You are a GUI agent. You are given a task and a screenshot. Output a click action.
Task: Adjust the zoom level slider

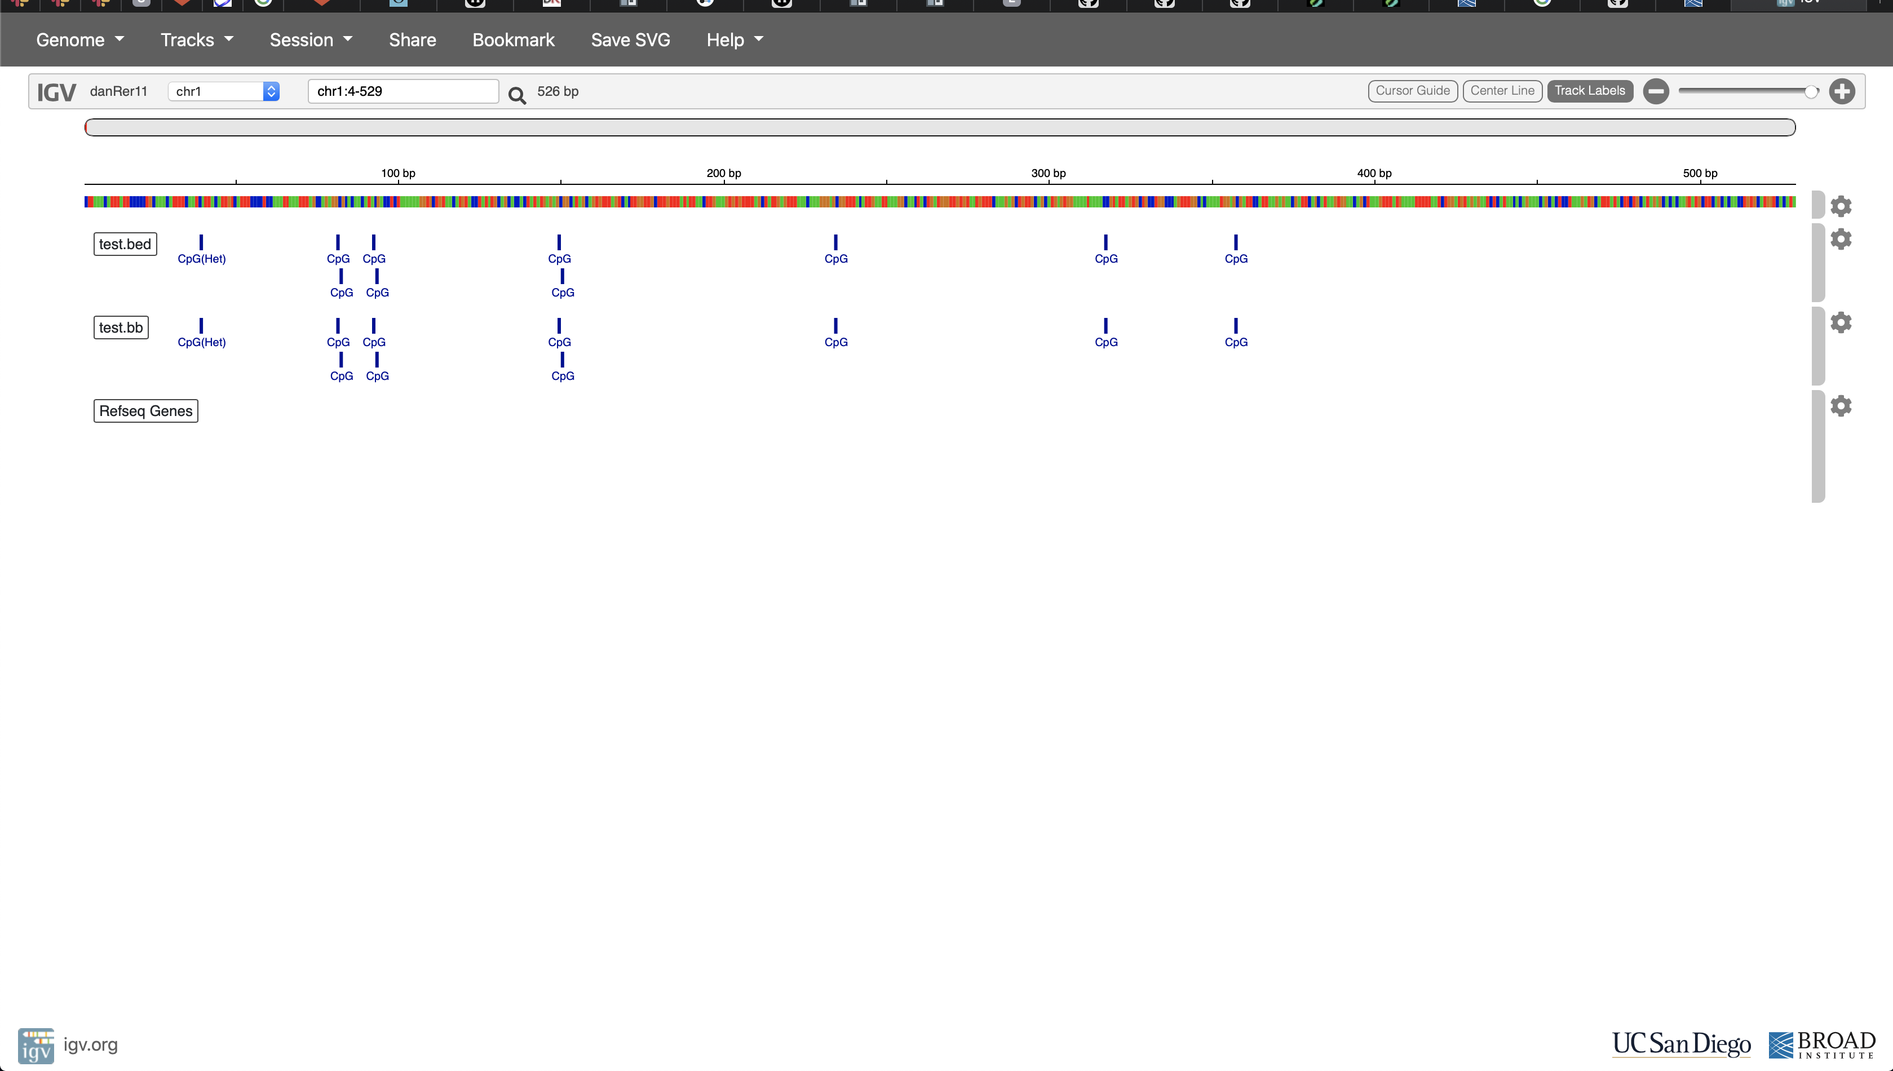[x=1746, y=91]
